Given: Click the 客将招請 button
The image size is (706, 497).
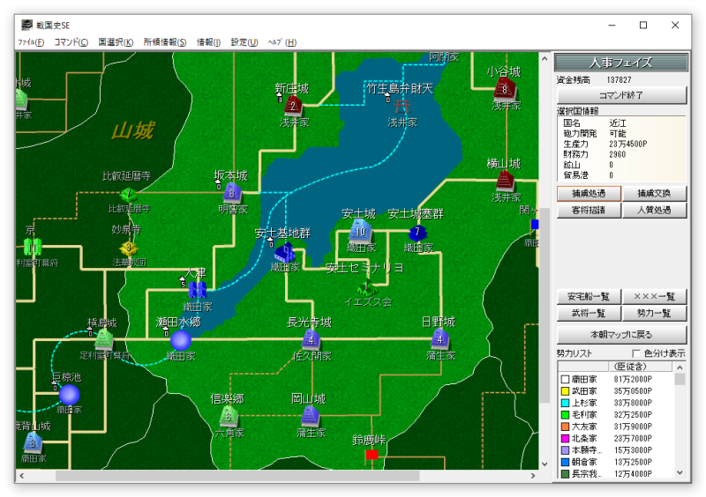Looking at the screenshot, I should [589, 210].
